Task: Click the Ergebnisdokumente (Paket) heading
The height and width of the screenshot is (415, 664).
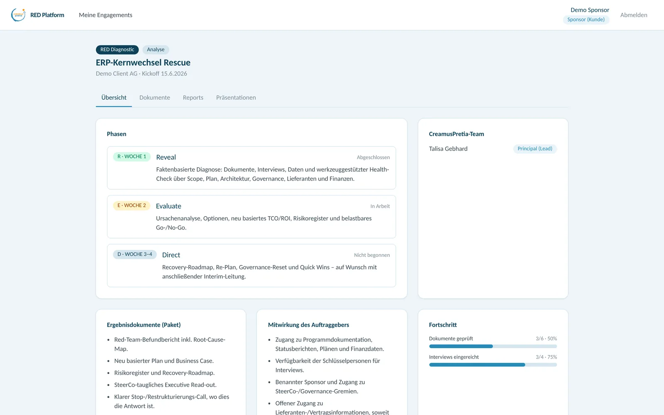Action: point(144,325)
